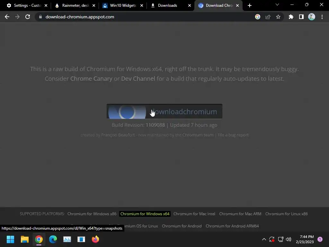Image resolution: width=329 pixels, height=247 pixels.
Task: Click the sync update tray icon
Action: tap(272, 239)
